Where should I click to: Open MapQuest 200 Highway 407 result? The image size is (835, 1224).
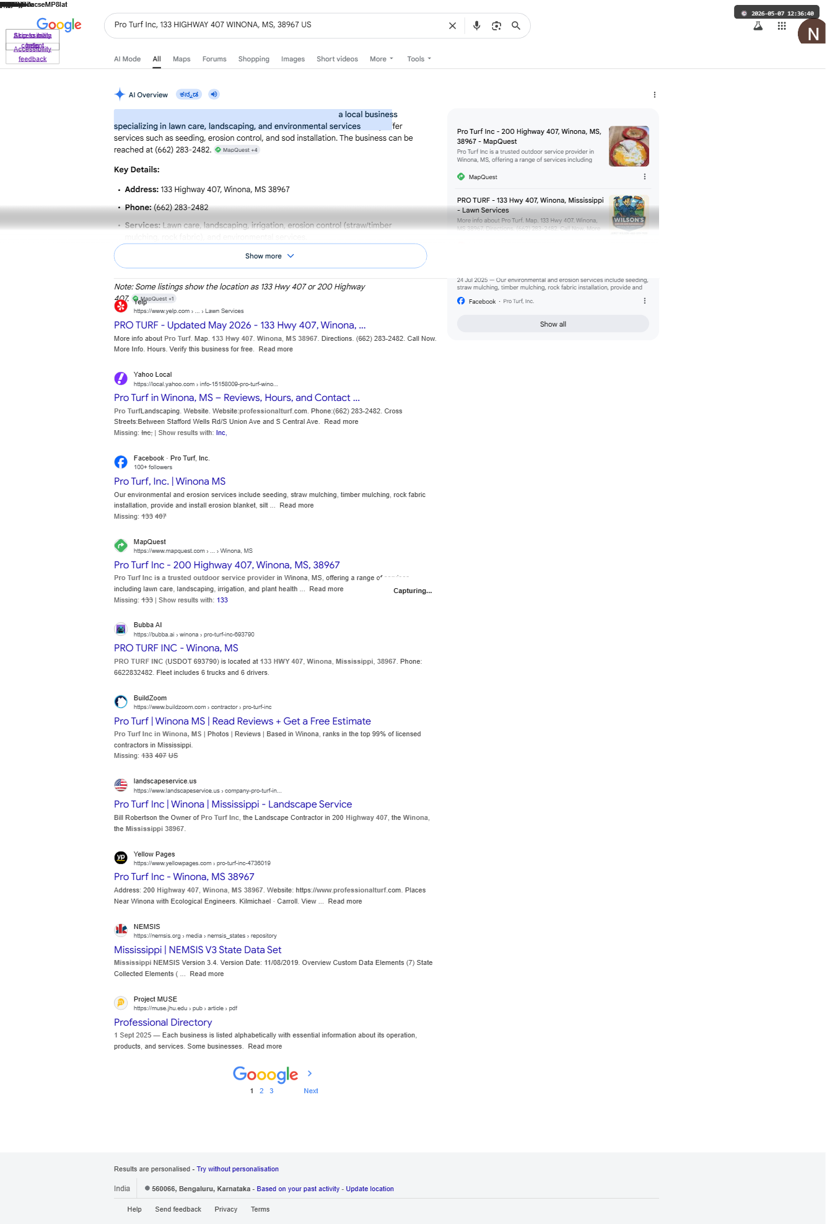227,565
